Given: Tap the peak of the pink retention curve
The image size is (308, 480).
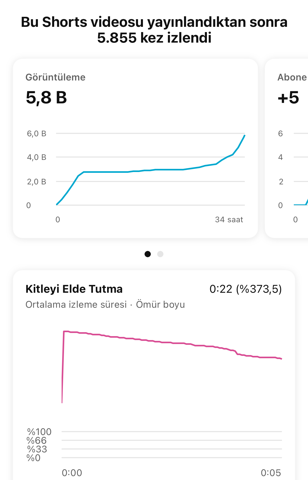Looking at the screenshot, I should [66, 331].
